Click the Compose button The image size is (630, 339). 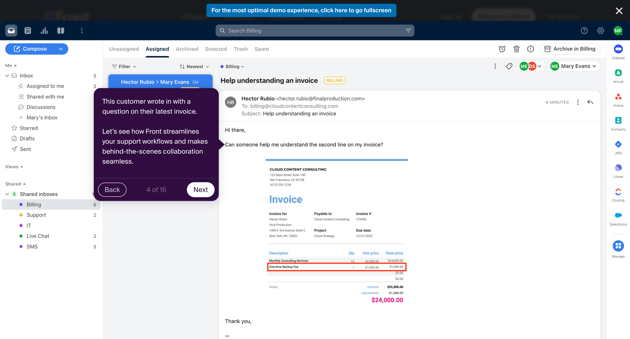click(x=30, y=49)
